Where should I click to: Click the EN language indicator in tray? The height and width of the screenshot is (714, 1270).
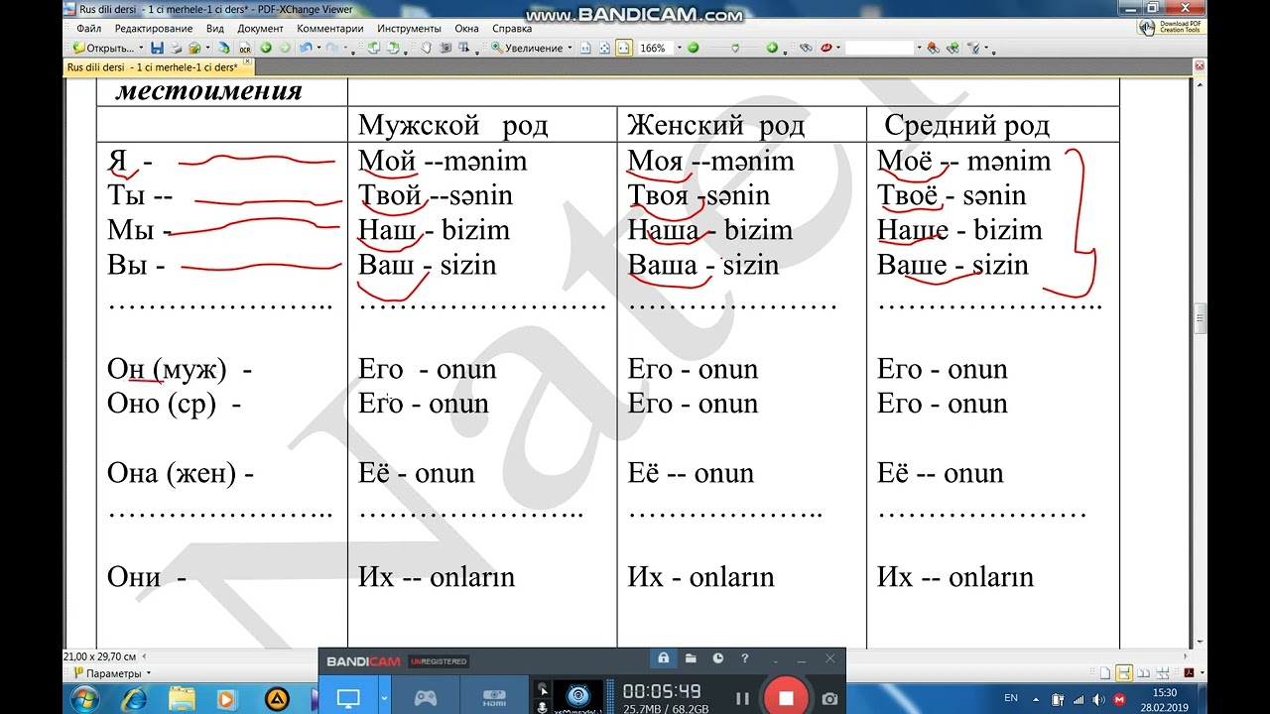pyautogui.click(x=1011, y=698)
